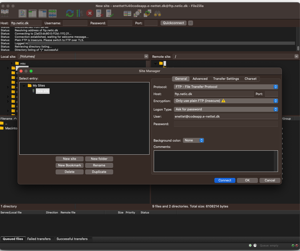Click My Sites folder icon
This screenshot has width=300, height=251.
click(30, 85)
